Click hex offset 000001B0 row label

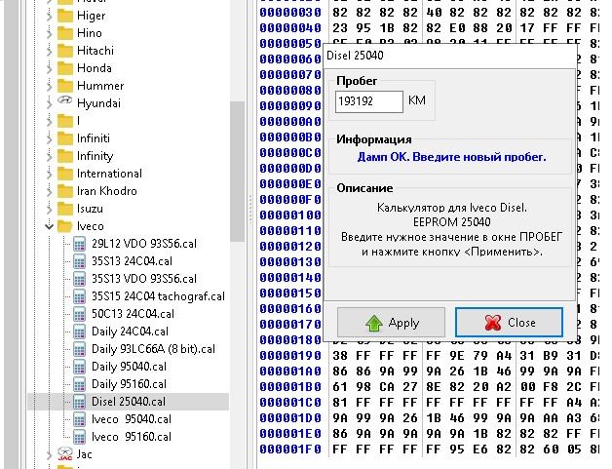pyautogui.click(x=290, y=387)
